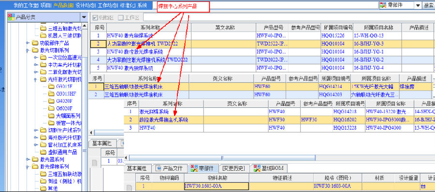Select row 激光拼焊系统 in front table
Viewport: 435px width, 192px height.
[279, 112]
